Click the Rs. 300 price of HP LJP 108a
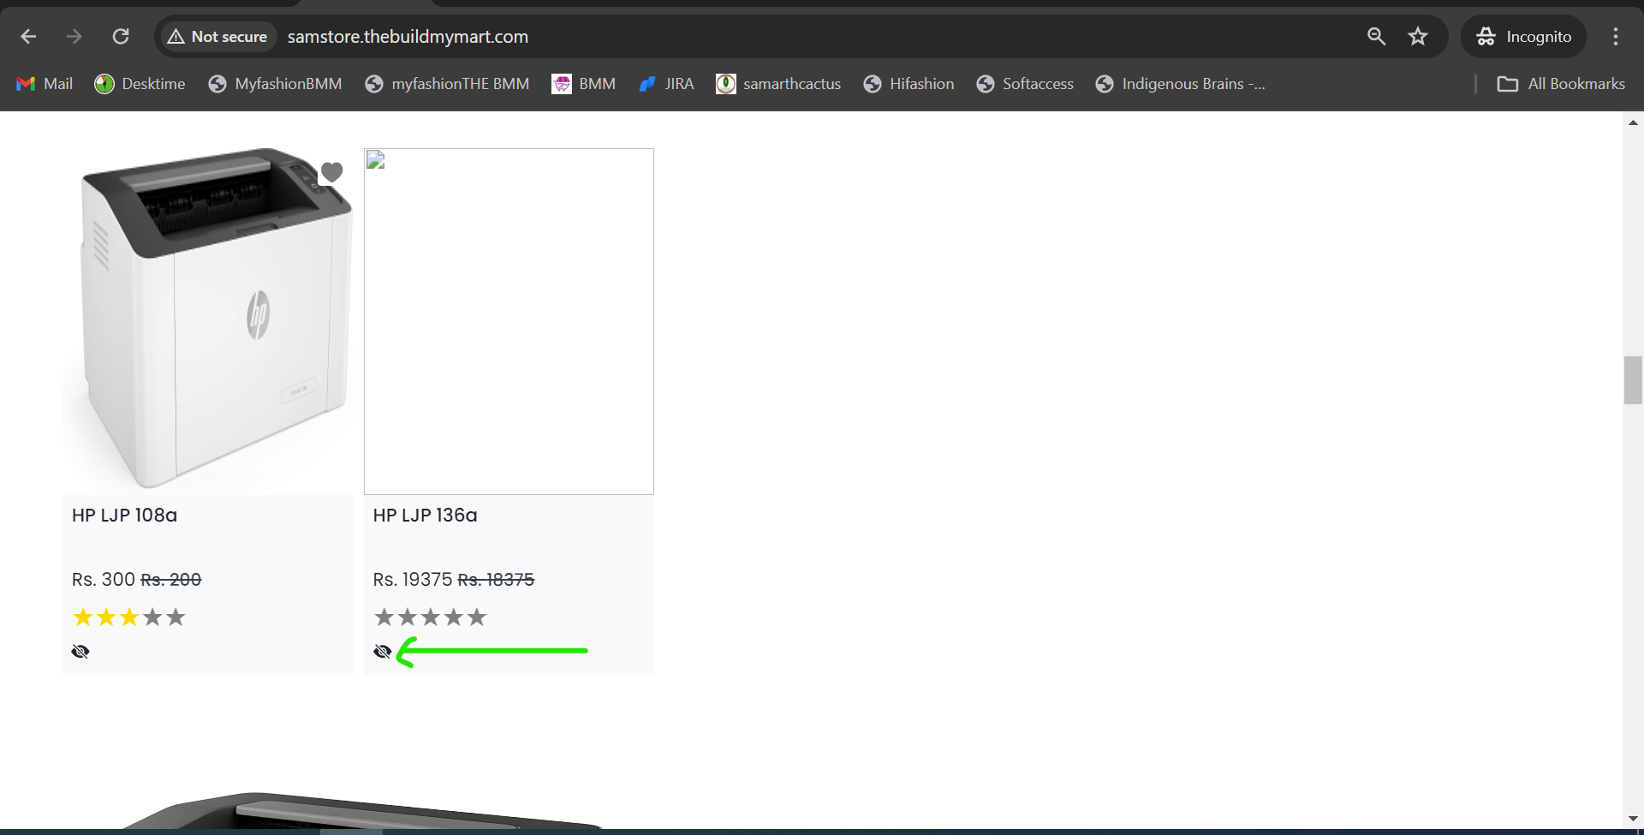The image size is (1644, 835). pyautogui.click(x=104, y=580)
